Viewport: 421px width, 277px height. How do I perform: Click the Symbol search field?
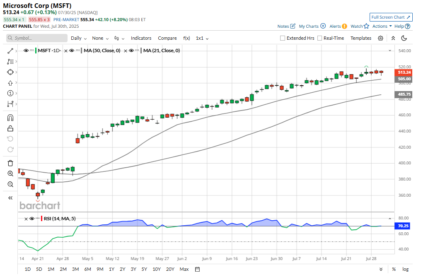click(x=37, y=38)
